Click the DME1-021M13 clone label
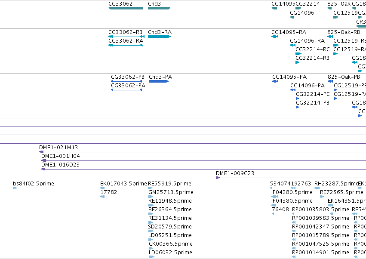 pyautogui.click(x=58, y=148)
